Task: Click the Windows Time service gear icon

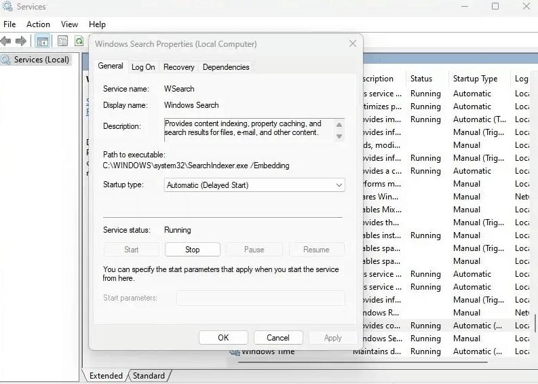Action: [x=235, y=351]
